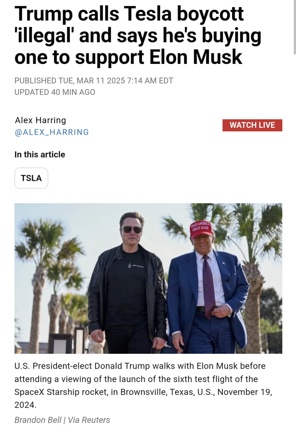Click the red WATCH LIVE button
The width and height of the screenshot is (296, 427).
[252, 125]
